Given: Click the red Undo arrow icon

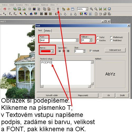Looking at the screenshot, I should click(5, 9).
